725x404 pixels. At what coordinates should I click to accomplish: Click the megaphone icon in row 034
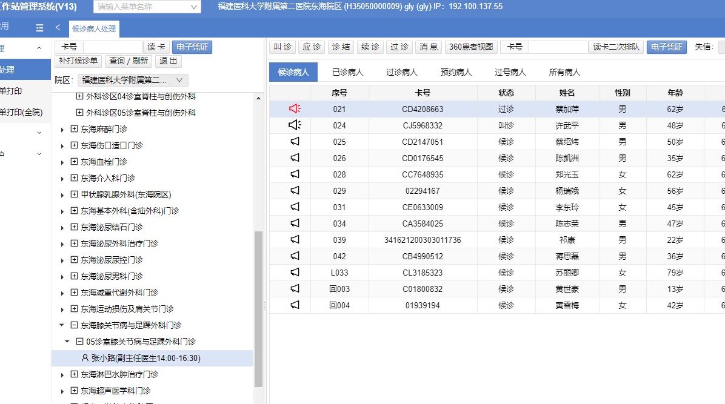click(x=295, y=224)
